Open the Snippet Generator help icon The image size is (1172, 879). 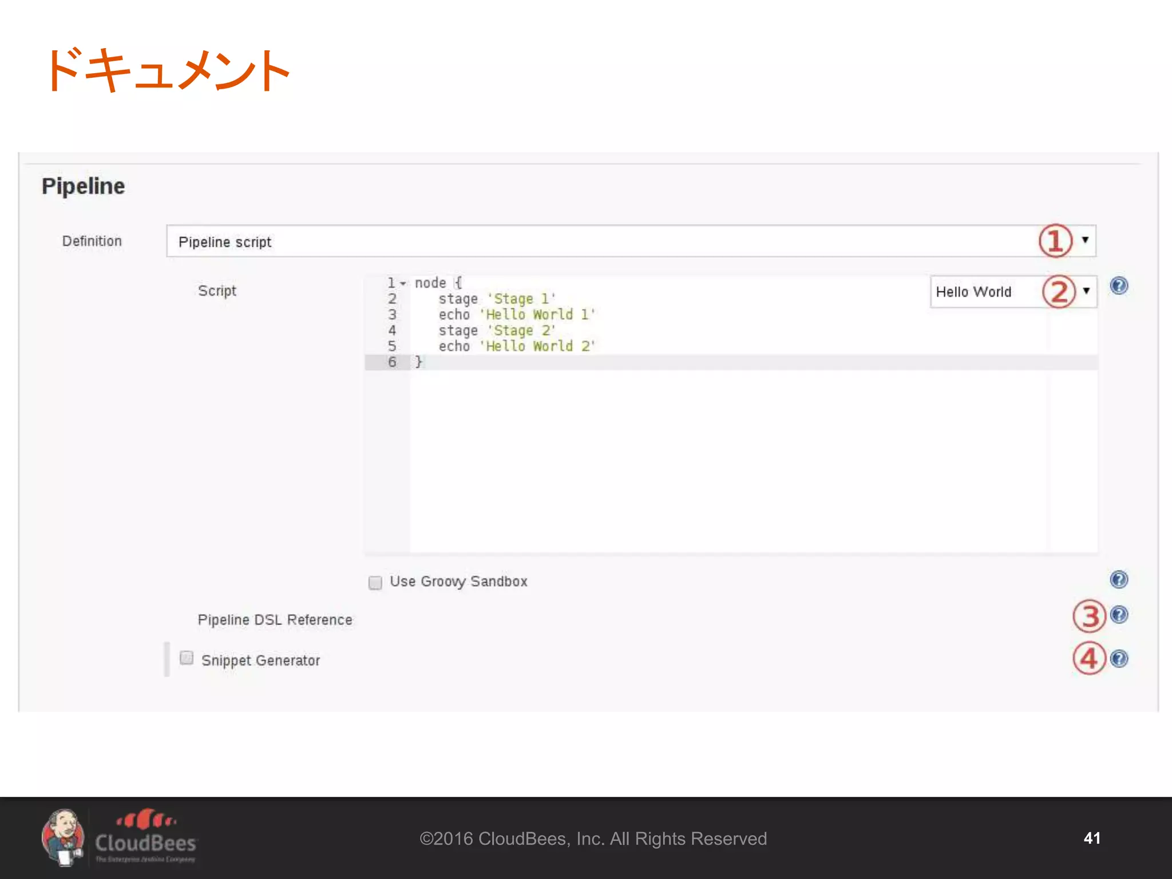coord(1119,659)
